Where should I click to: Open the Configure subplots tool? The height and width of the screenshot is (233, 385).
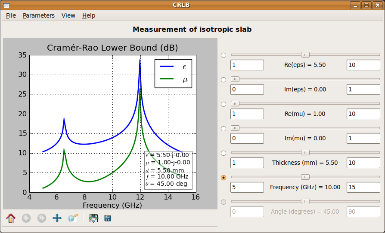pos(93,218)
